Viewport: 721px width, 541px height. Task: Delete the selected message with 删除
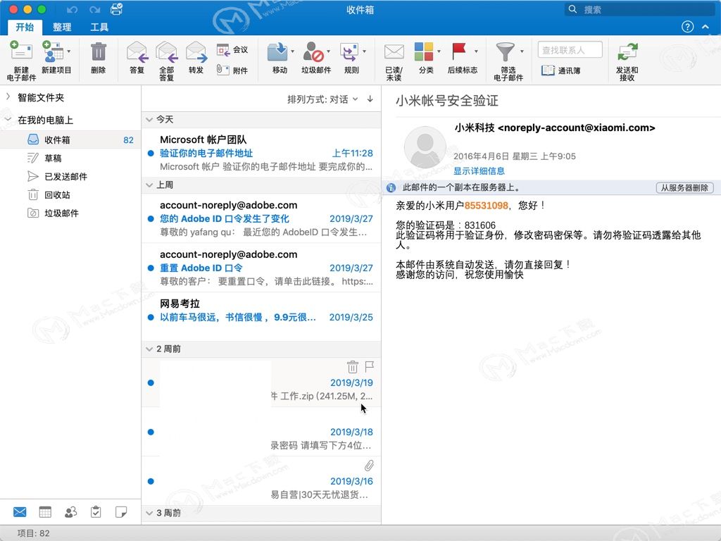(x=98, y=58)
